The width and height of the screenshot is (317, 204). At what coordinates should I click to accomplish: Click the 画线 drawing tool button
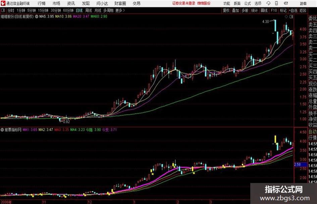pyautogui.click(x=264, y=10)
